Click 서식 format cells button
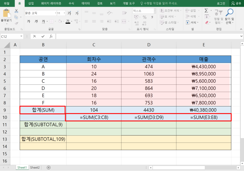The image size is (244, 171). 192,23
